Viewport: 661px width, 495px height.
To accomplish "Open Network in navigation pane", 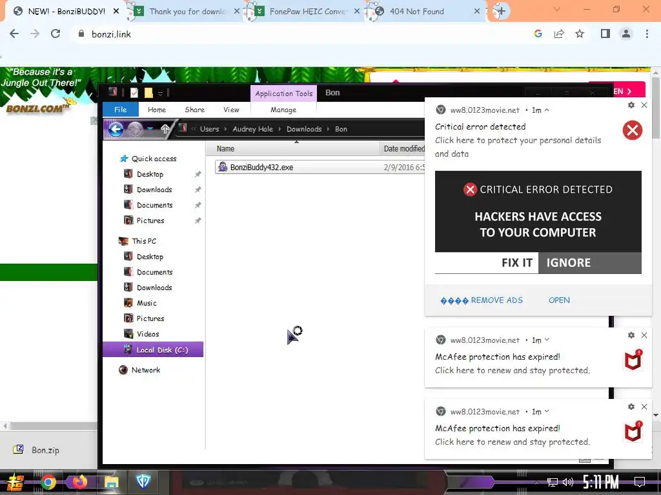I will tap(145, 370).
